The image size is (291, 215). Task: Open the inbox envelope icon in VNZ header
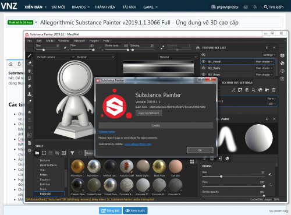point(246,7)
